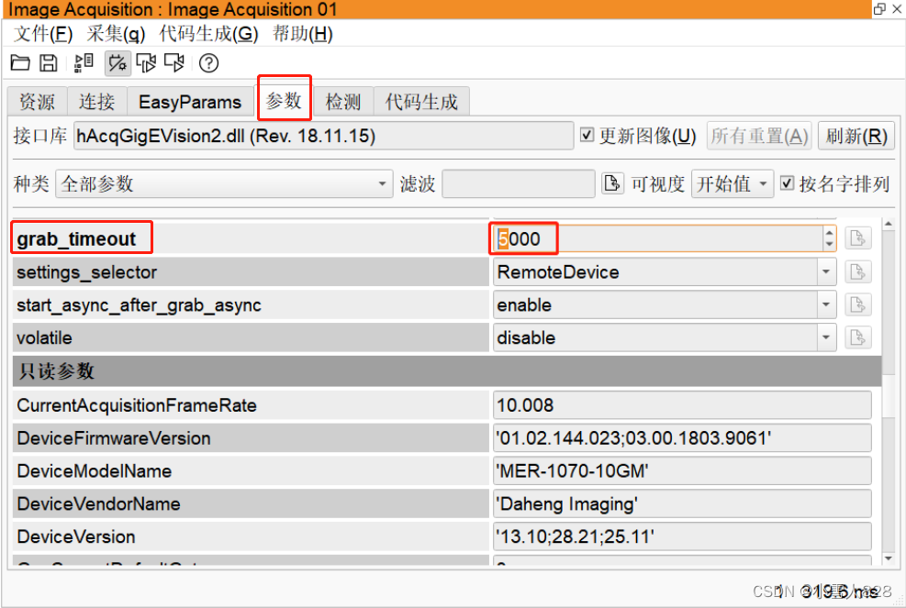Viewport: 906px width, 608px height.
Task: Switch to the 检测 tab
Action: pos(342,102)
